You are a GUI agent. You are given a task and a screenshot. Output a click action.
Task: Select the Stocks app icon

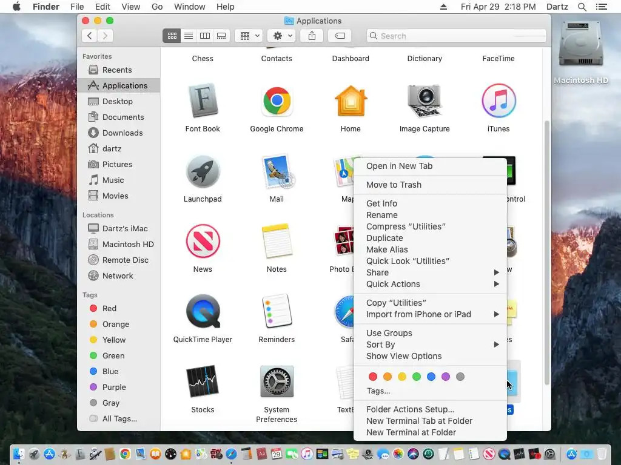tap(203, 381)
